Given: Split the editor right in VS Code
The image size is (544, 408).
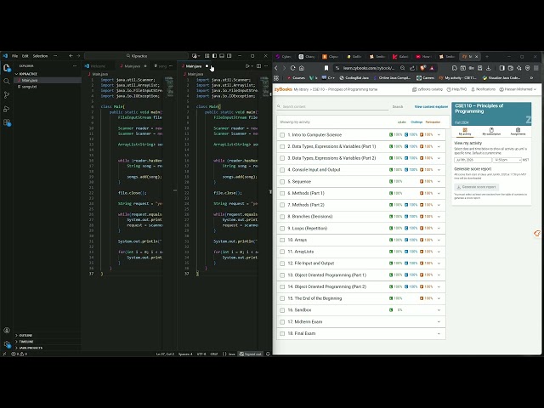Looking at the screenshot, I should pyautogui.click(x=258, y=66).
